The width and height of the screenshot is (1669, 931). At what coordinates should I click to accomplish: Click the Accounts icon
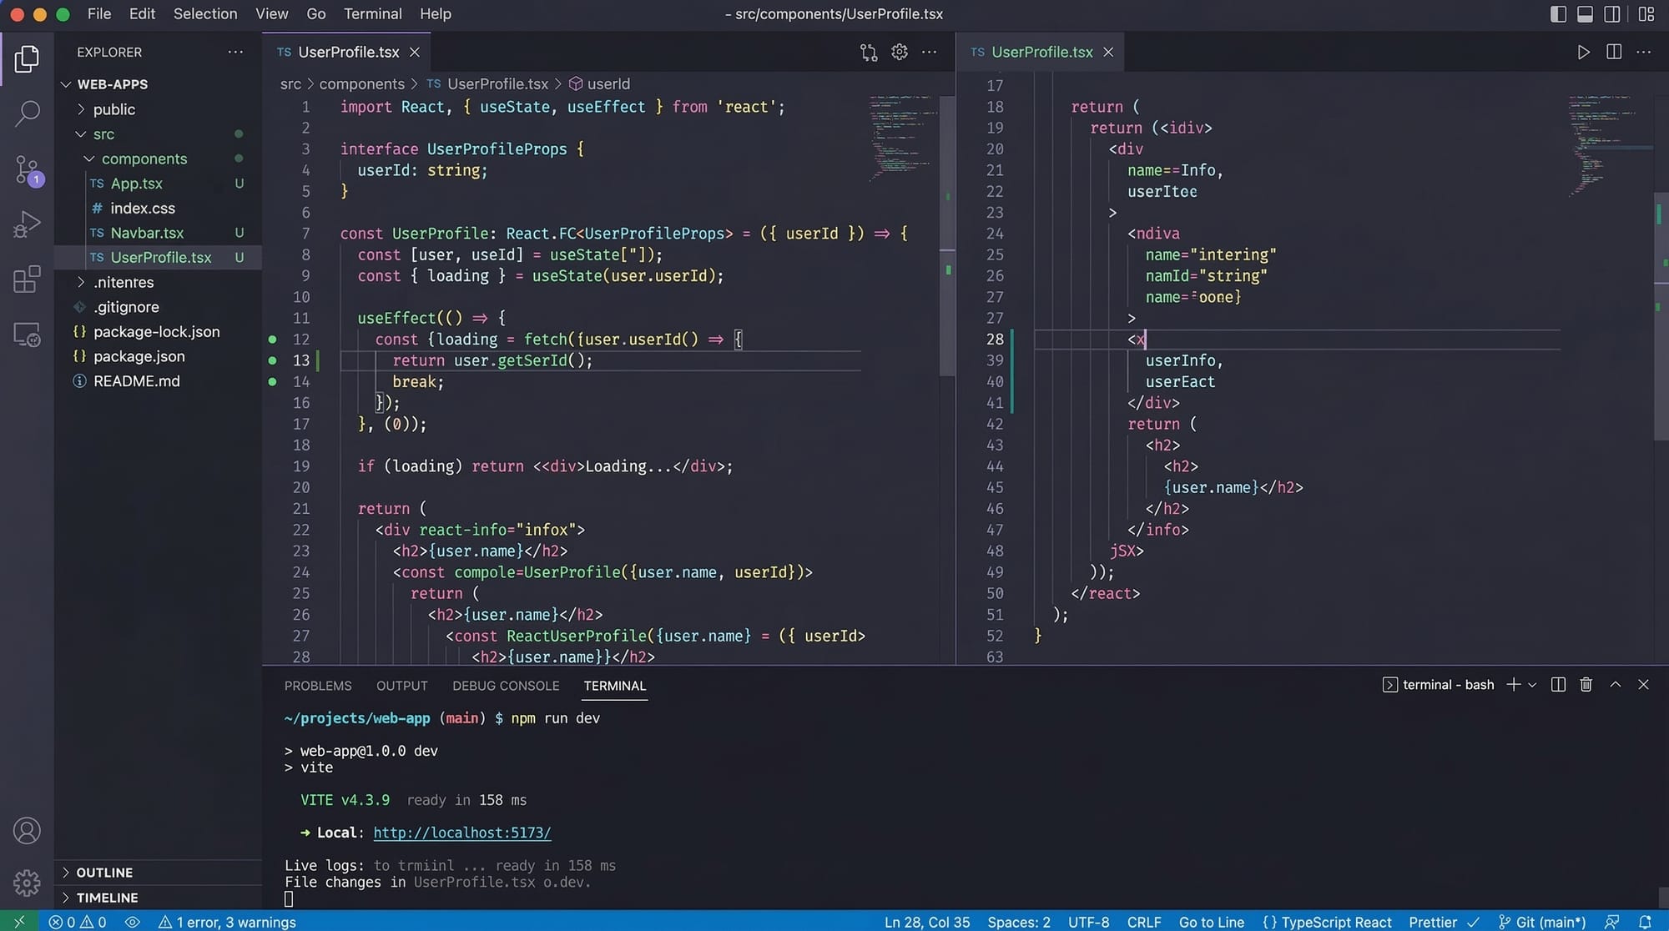coord(27,831)
